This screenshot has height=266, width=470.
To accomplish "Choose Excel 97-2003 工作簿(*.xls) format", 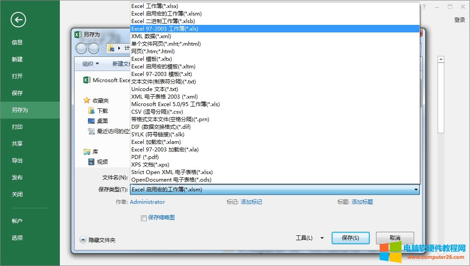I will 164,28.
